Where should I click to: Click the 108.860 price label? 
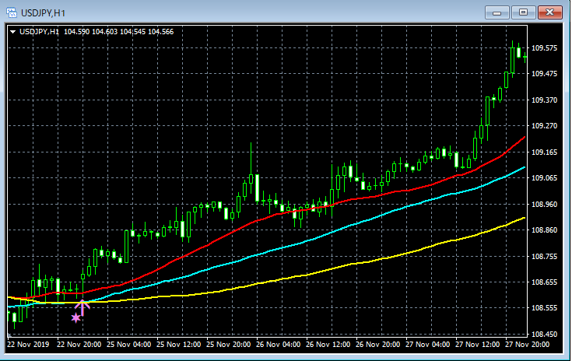(544, 230)
